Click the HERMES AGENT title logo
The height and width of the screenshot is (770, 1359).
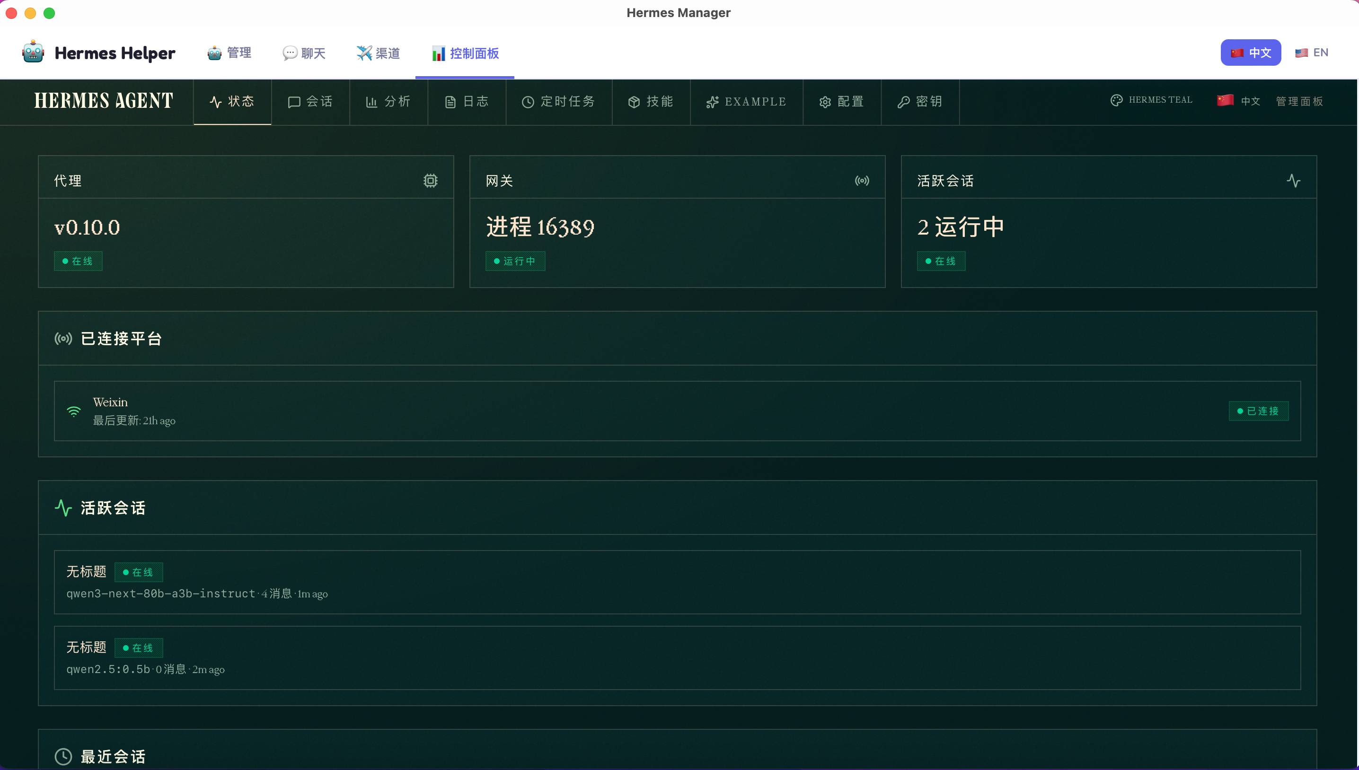[104, 100]
